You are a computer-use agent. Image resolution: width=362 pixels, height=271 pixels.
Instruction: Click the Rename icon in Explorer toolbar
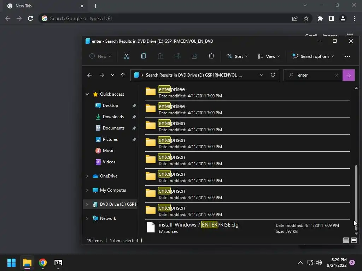[x=177, y=56]
